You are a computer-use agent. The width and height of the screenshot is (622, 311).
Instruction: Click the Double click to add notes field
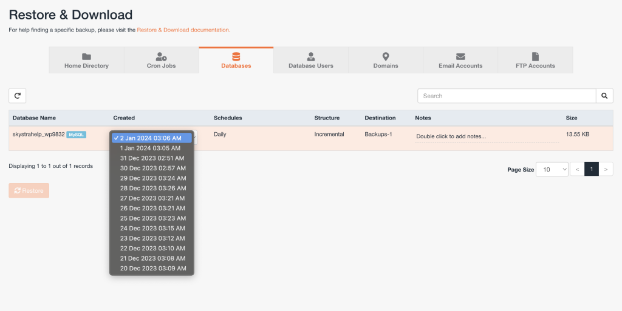tap(486, 136)
